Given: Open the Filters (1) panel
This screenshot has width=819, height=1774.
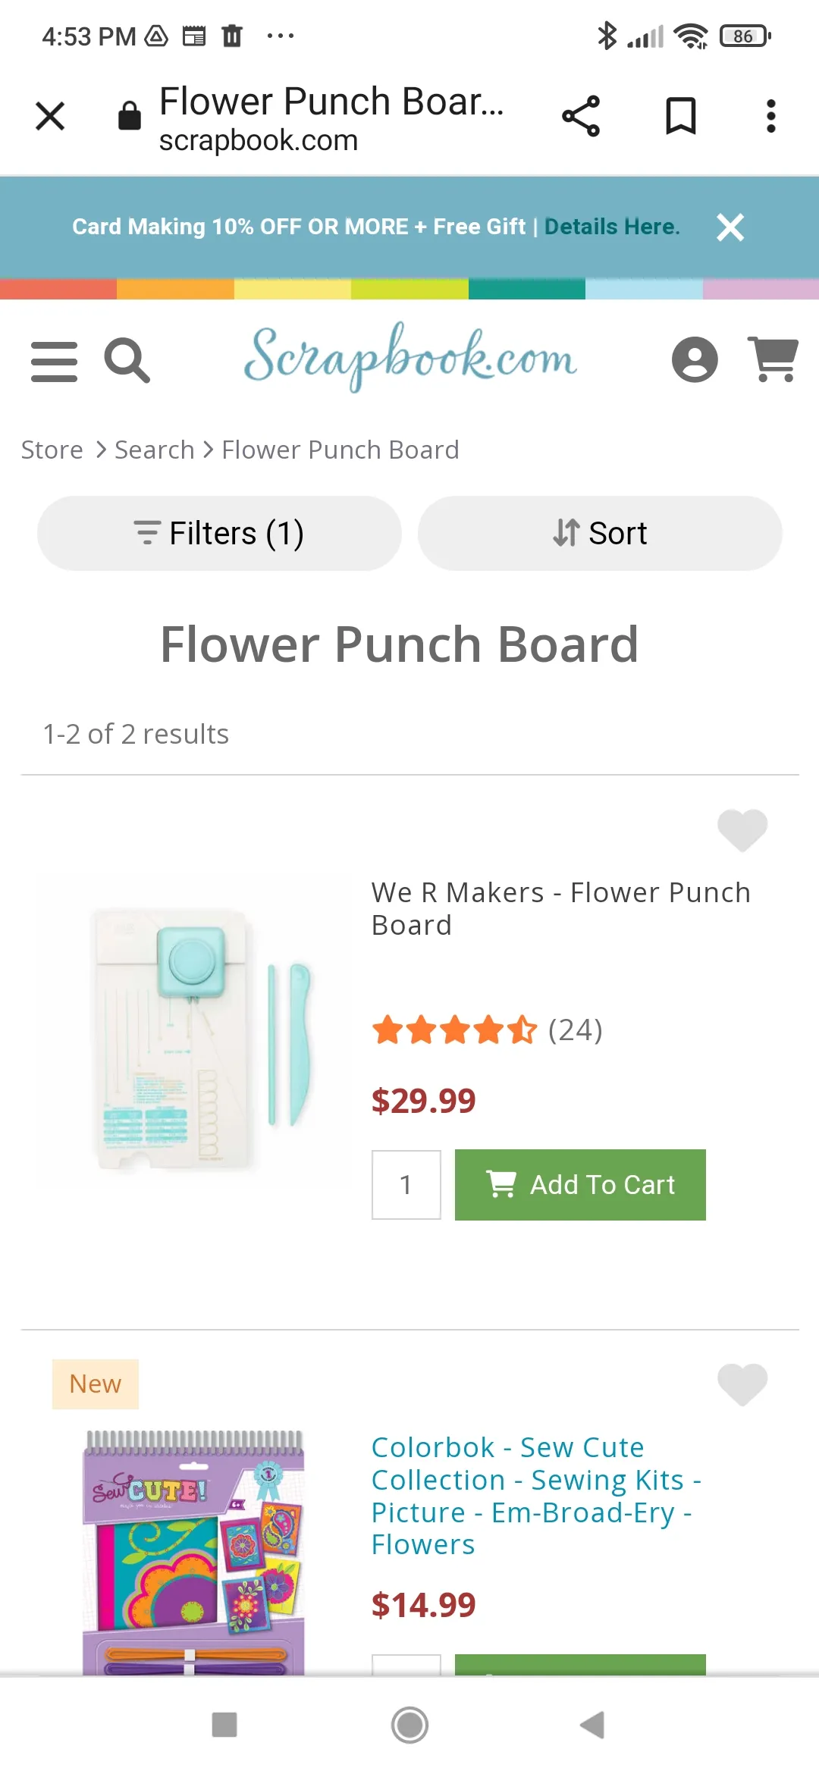Looking at the screenshot, I should [219, 533].
